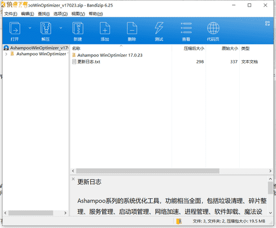Open the 帮助(H) menu
276x228 pixels.
click(x=96, y=14)
